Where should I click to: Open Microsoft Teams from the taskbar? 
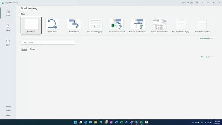131,122
